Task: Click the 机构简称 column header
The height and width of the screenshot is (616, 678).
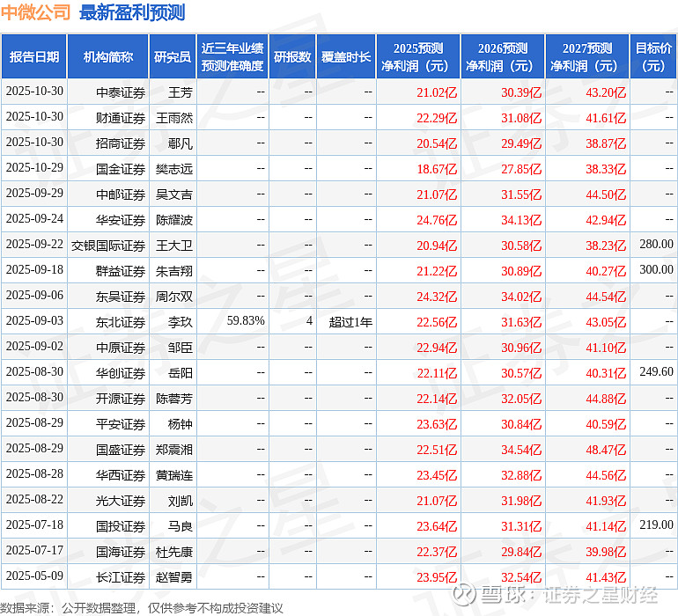Action: click(x=108, y=56)
